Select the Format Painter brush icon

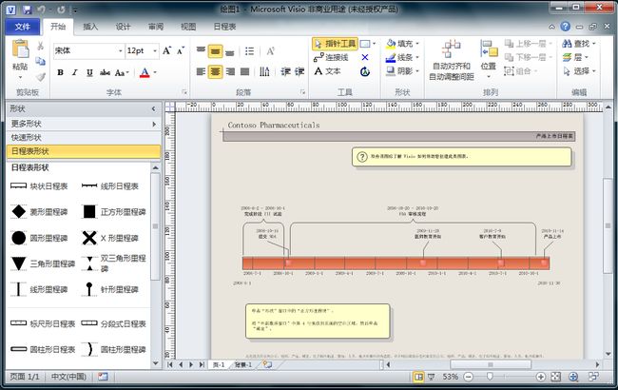click(x=40, y=76)
